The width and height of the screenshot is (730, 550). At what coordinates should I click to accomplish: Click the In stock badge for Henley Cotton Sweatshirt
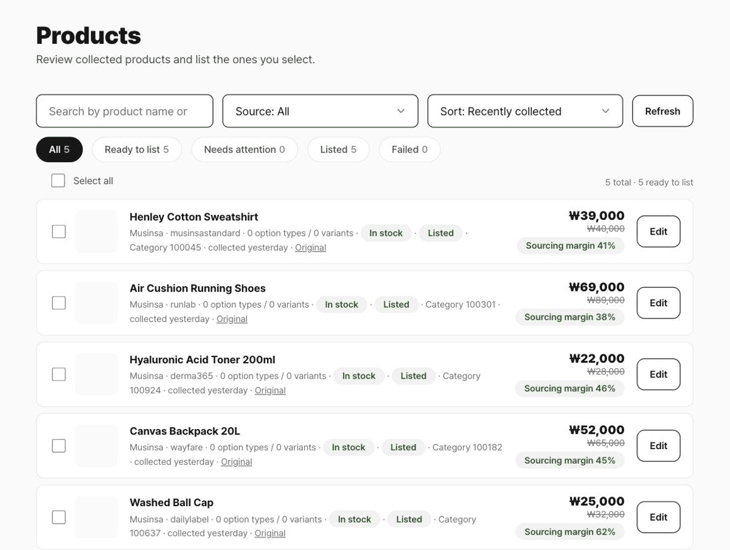(x=386, y=233)
